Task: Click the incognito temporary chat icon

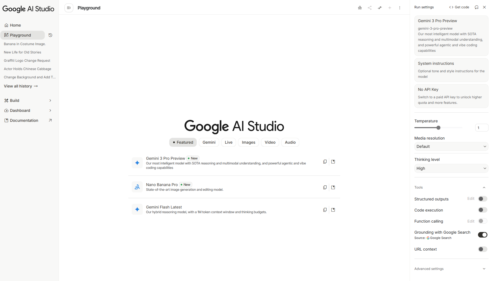Action: click(360, 8)
